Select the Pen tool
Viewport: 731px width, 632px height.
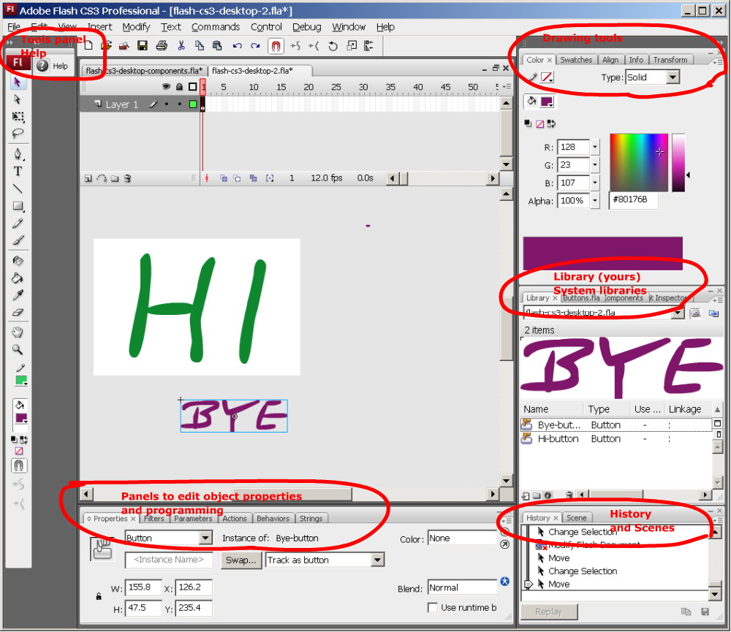18,154
